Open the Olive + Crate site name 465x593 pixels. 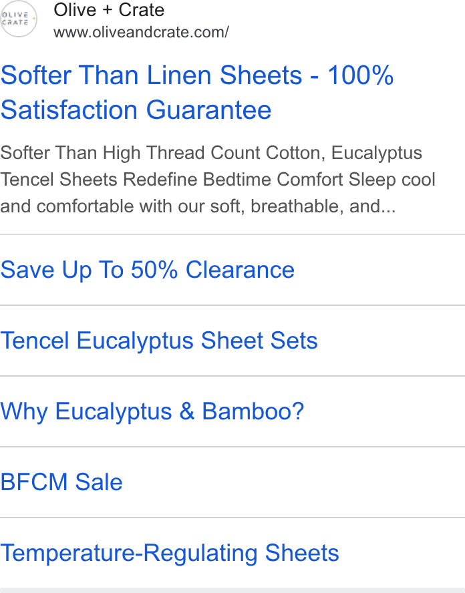pyautogui.click(x=109, y=10)
